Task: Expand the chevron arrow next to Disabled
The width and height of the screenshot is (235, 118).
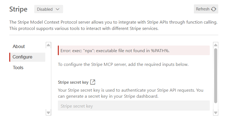Action: tap(58, 9)
